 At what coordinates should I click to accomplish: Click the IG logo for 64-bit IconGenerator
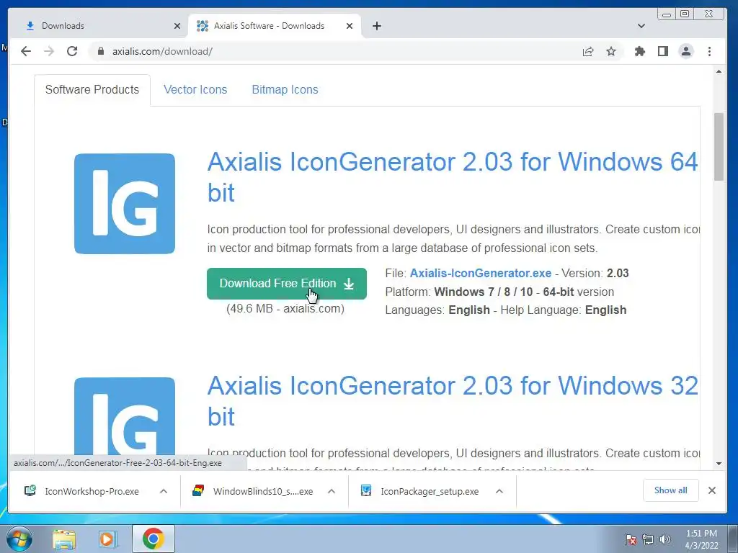tap(125, 204)
